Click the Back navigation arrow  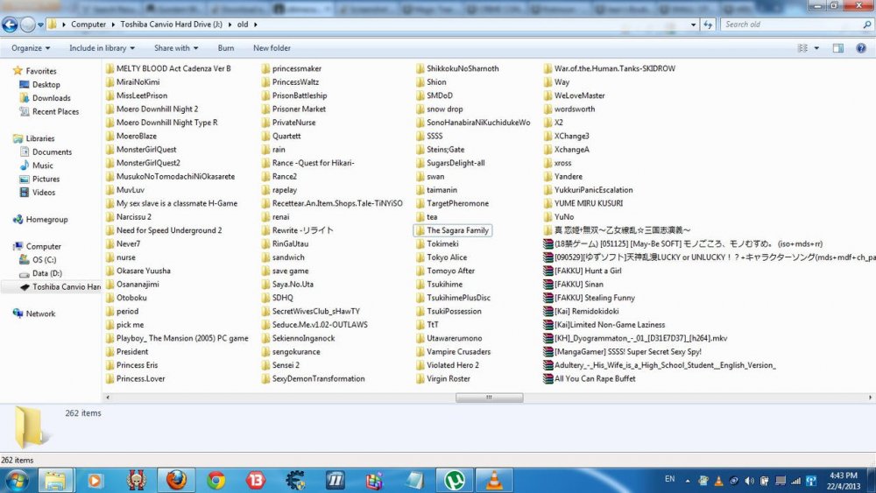click(11, 25)
